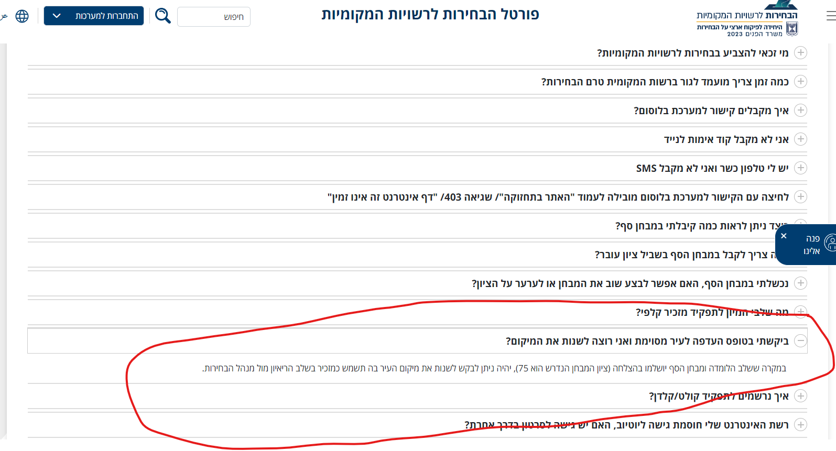836x451 pixels.
Task: Click the answer paragraph starting 'במקרה ששלב הלומדה'
Action: pyautogui.click(x=494, y=368)
